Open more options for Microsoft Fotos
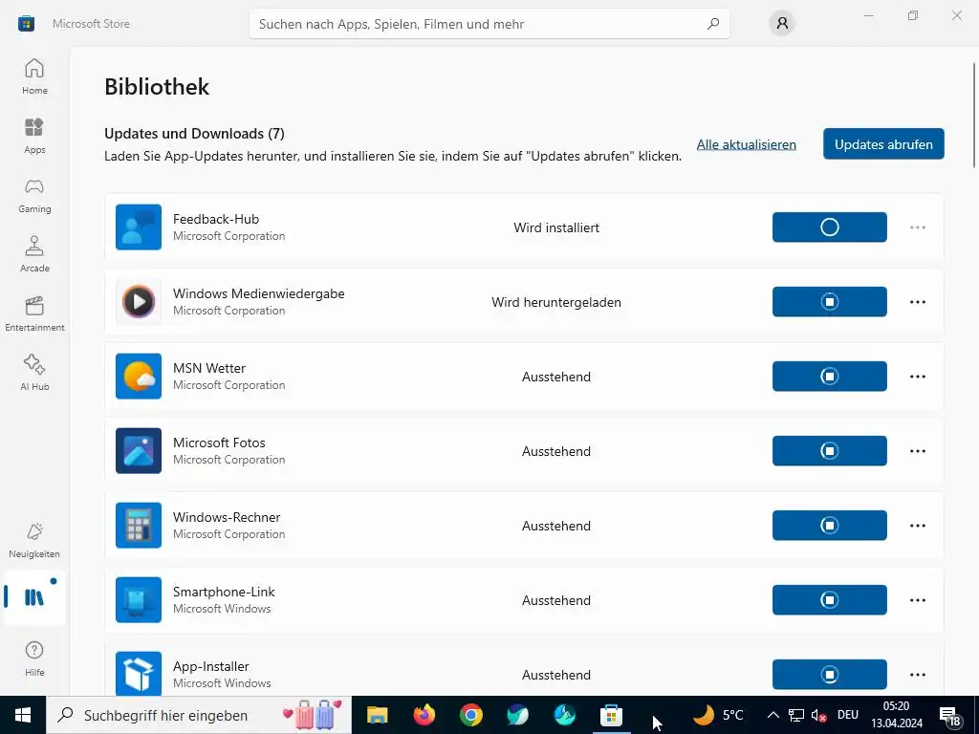Image resolution: width=979 pixels, height=734 pixels. point(917,451)
